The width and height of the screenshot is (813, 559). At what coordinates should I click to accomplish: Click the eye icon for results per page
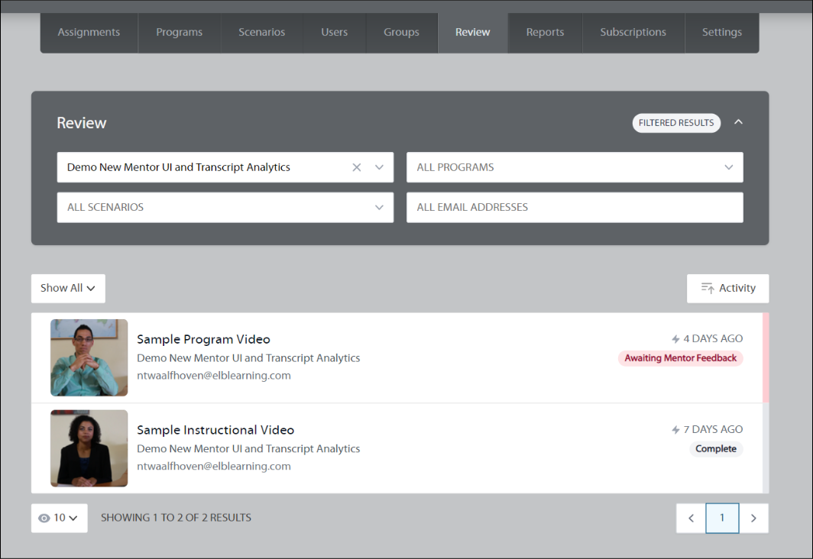click(x=44, y=518)
